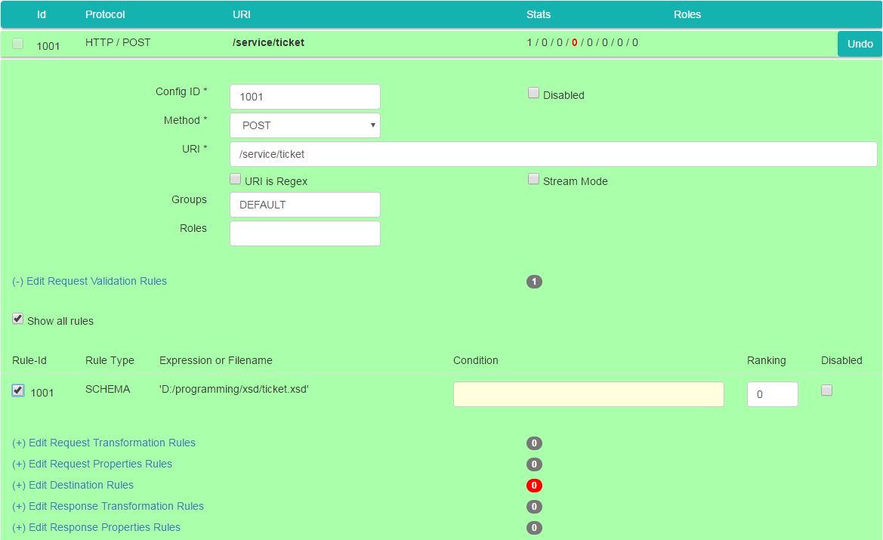
Task: Click the red Destination Rules count badge
Action: click(534, 486)
